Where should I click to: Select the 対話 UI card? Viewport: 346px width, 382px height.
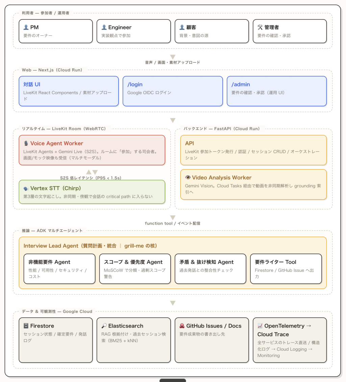click(69, 91)
